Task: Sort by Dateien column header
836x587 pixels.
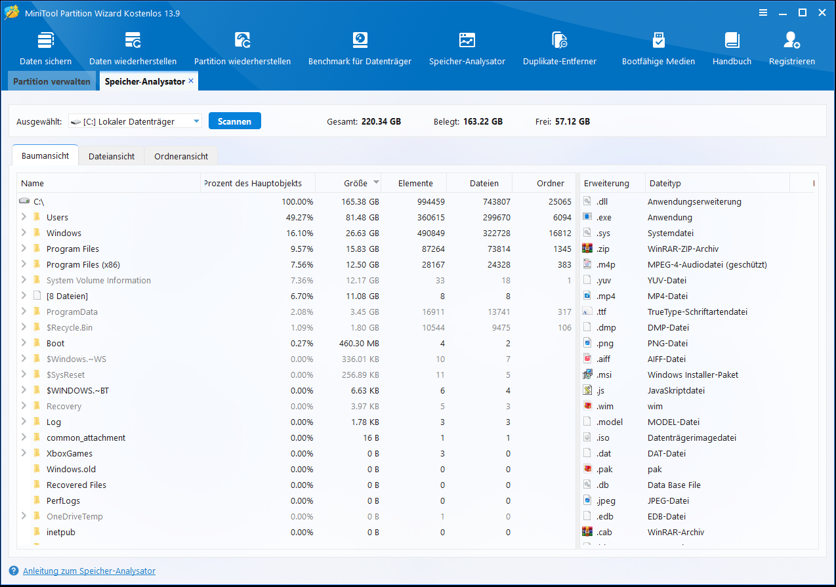Action: coord(480,184)
